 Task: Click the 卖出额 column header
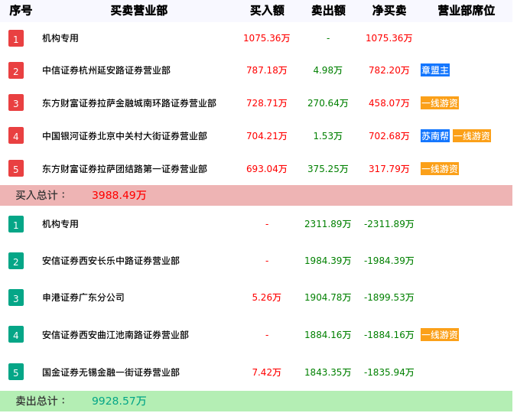[x=328, y=11]
